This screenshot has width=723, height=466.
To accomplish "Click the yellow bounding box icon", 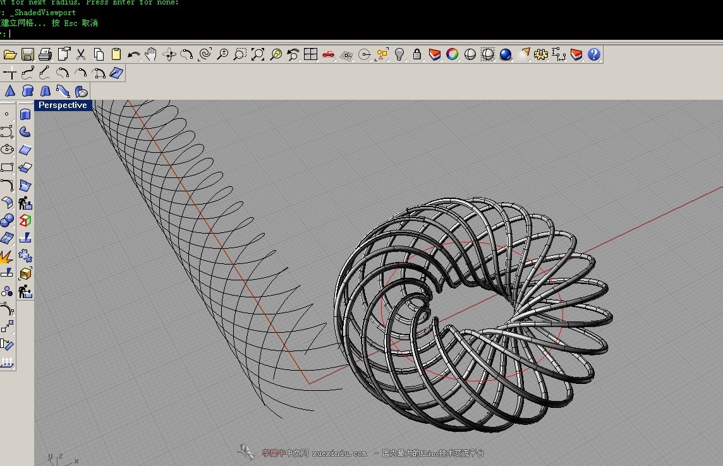I will point(25,273).
